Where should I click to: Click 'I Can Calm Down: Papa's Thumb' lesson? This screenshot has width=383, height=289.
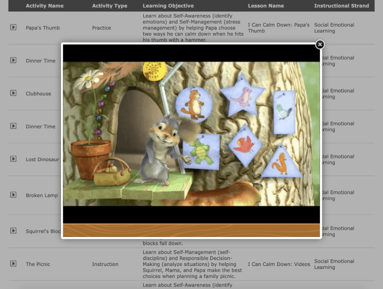pyautogui.click(x=279, y=28)
